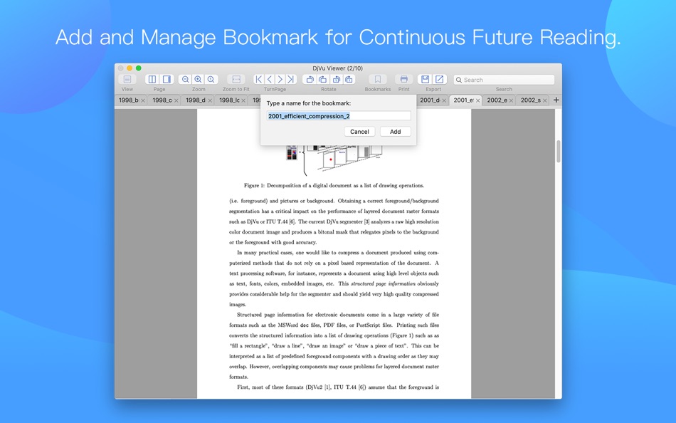Click Cancel in bookmark dialog
This screenshot has width=676, height=423.
pos(359,132)
